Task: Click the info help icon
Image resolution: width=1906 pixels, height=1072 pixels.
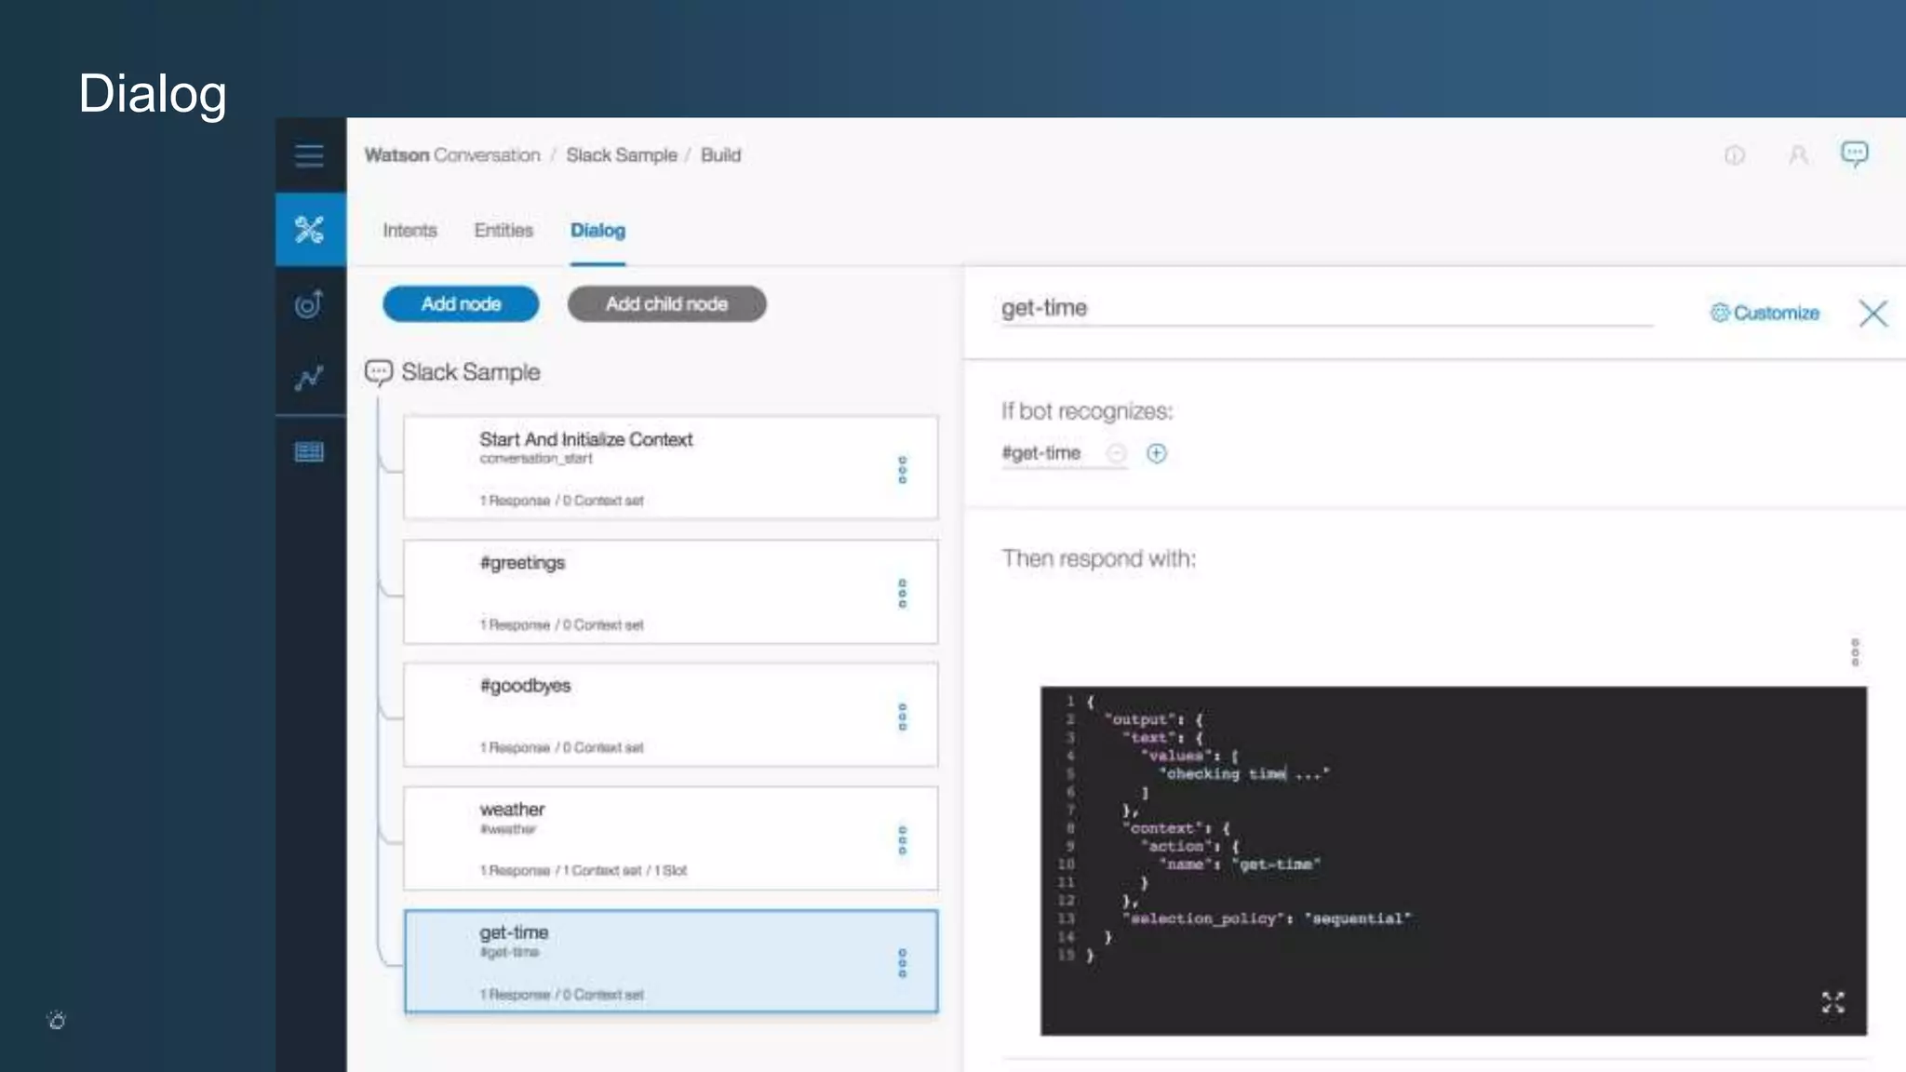Action: click(1735, 155)
